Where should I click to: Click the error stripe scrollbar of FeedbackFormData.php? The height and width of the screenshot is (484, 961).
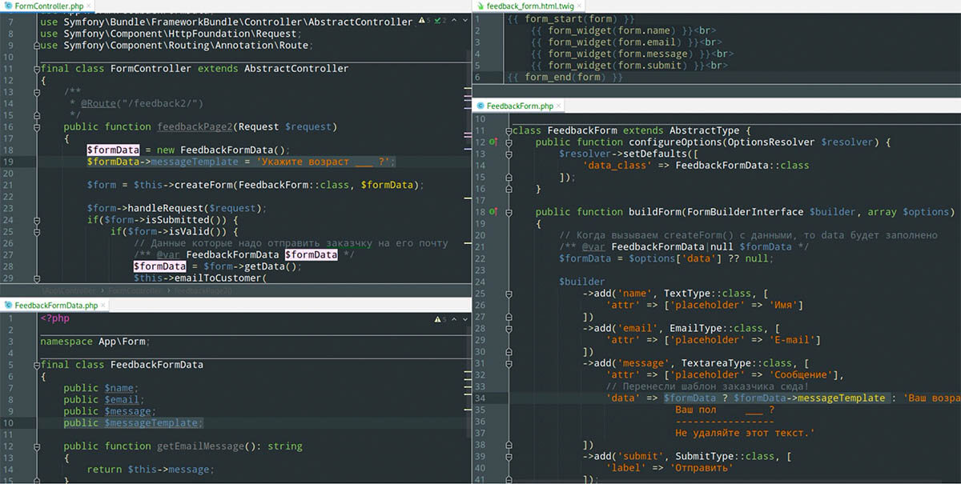pos(467,400)
